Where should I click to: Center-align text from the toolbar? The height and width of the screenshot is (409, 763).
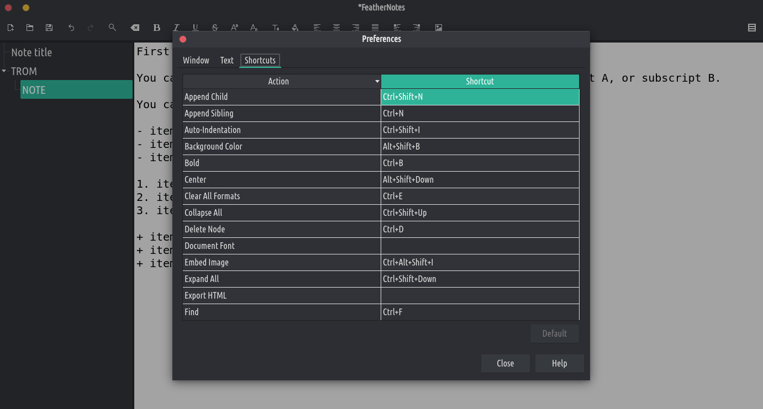click(336, 28)
